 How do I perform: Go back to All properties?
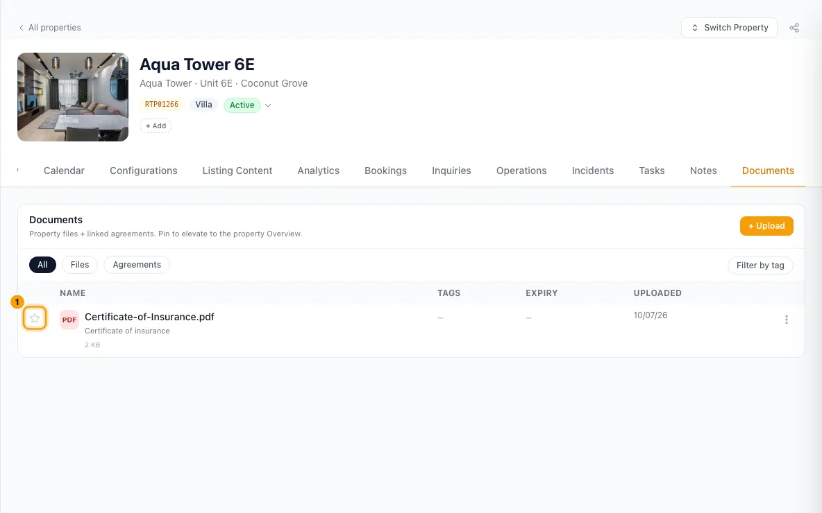tap(50, 28)
